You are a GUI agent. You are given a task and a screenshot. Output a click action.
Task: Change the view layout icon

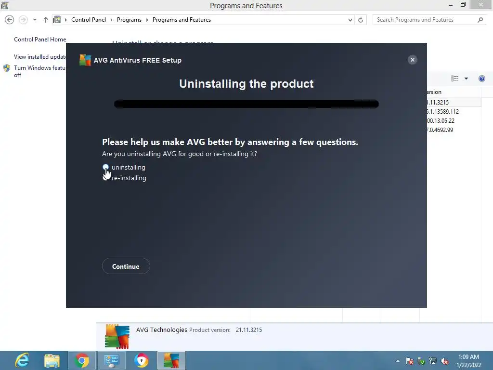pyautogui.click(x=454, y=79)
